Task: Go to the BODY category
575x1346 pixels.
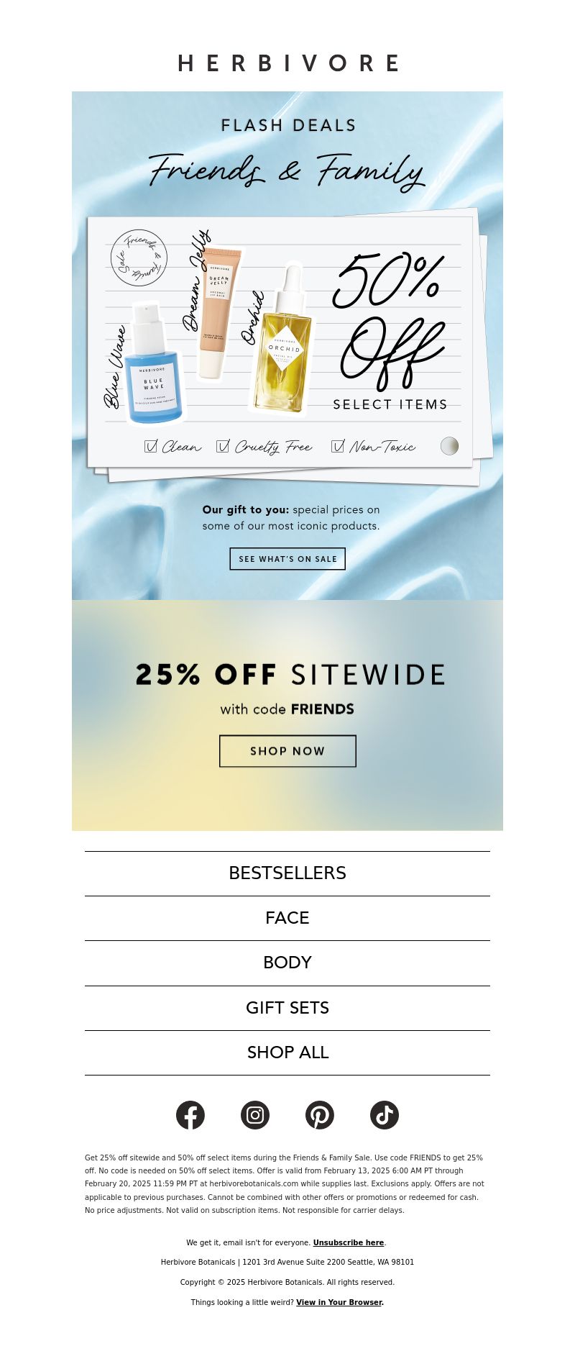Action: tap(287, 963)
